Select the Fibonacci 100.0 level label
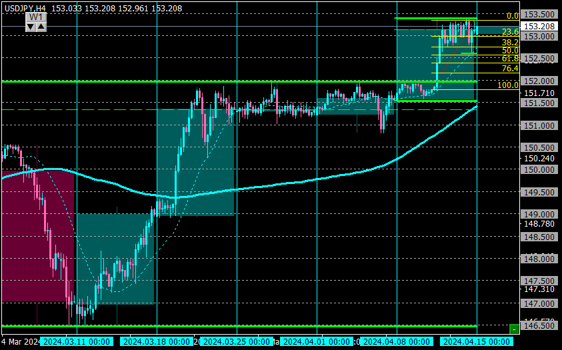The width and height of the screenshot is (562, 350). [x=508, y=85]
